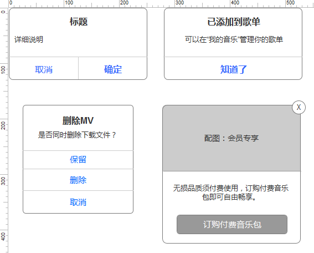Select the 是否同时删除下载文件？ text
314x253 pixels.
click(77, 135)
